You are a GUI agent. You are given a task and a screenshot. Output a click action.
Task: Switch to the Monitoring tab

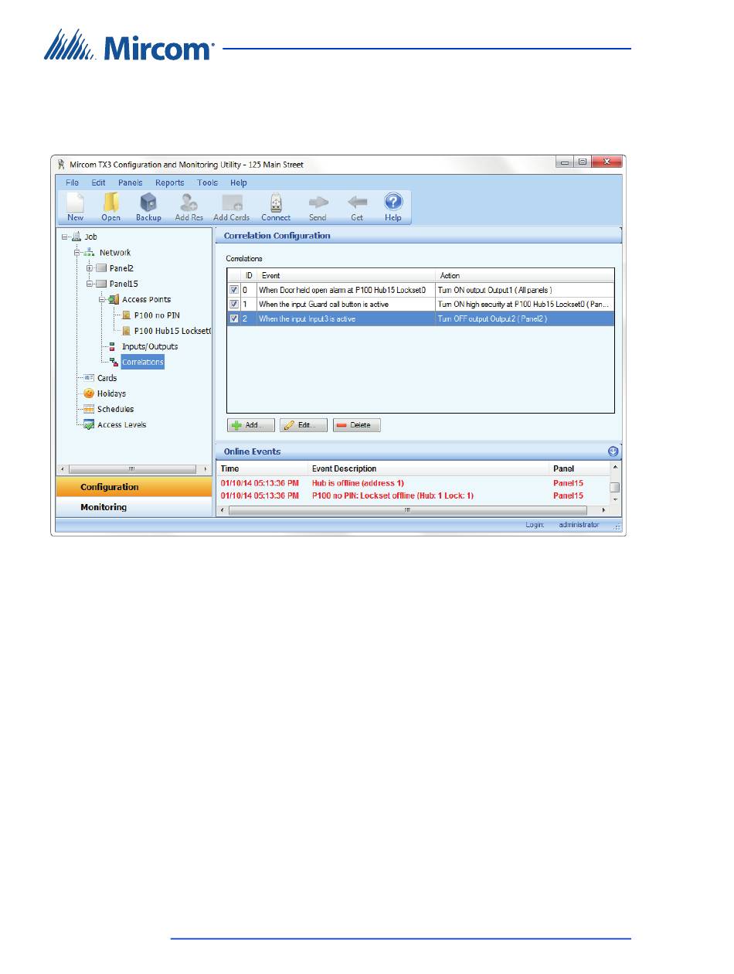[x=134, y=507]
